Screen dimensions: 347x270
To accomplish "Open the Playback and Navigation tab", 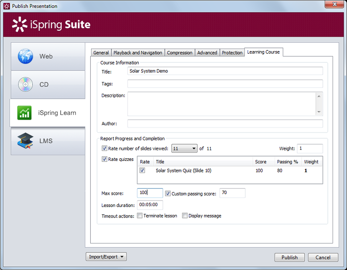I will tap(138, 53).
